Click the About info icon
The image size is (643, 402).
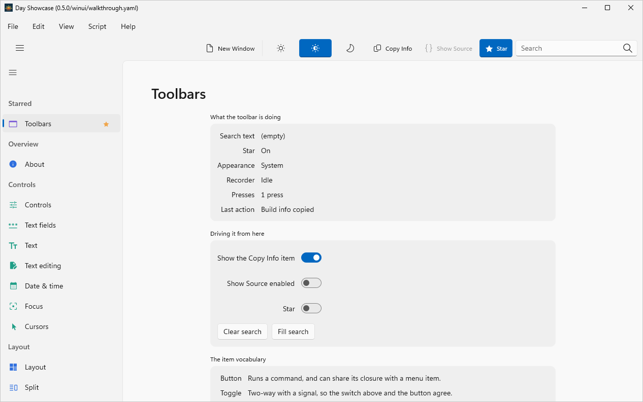coord(13,164)
